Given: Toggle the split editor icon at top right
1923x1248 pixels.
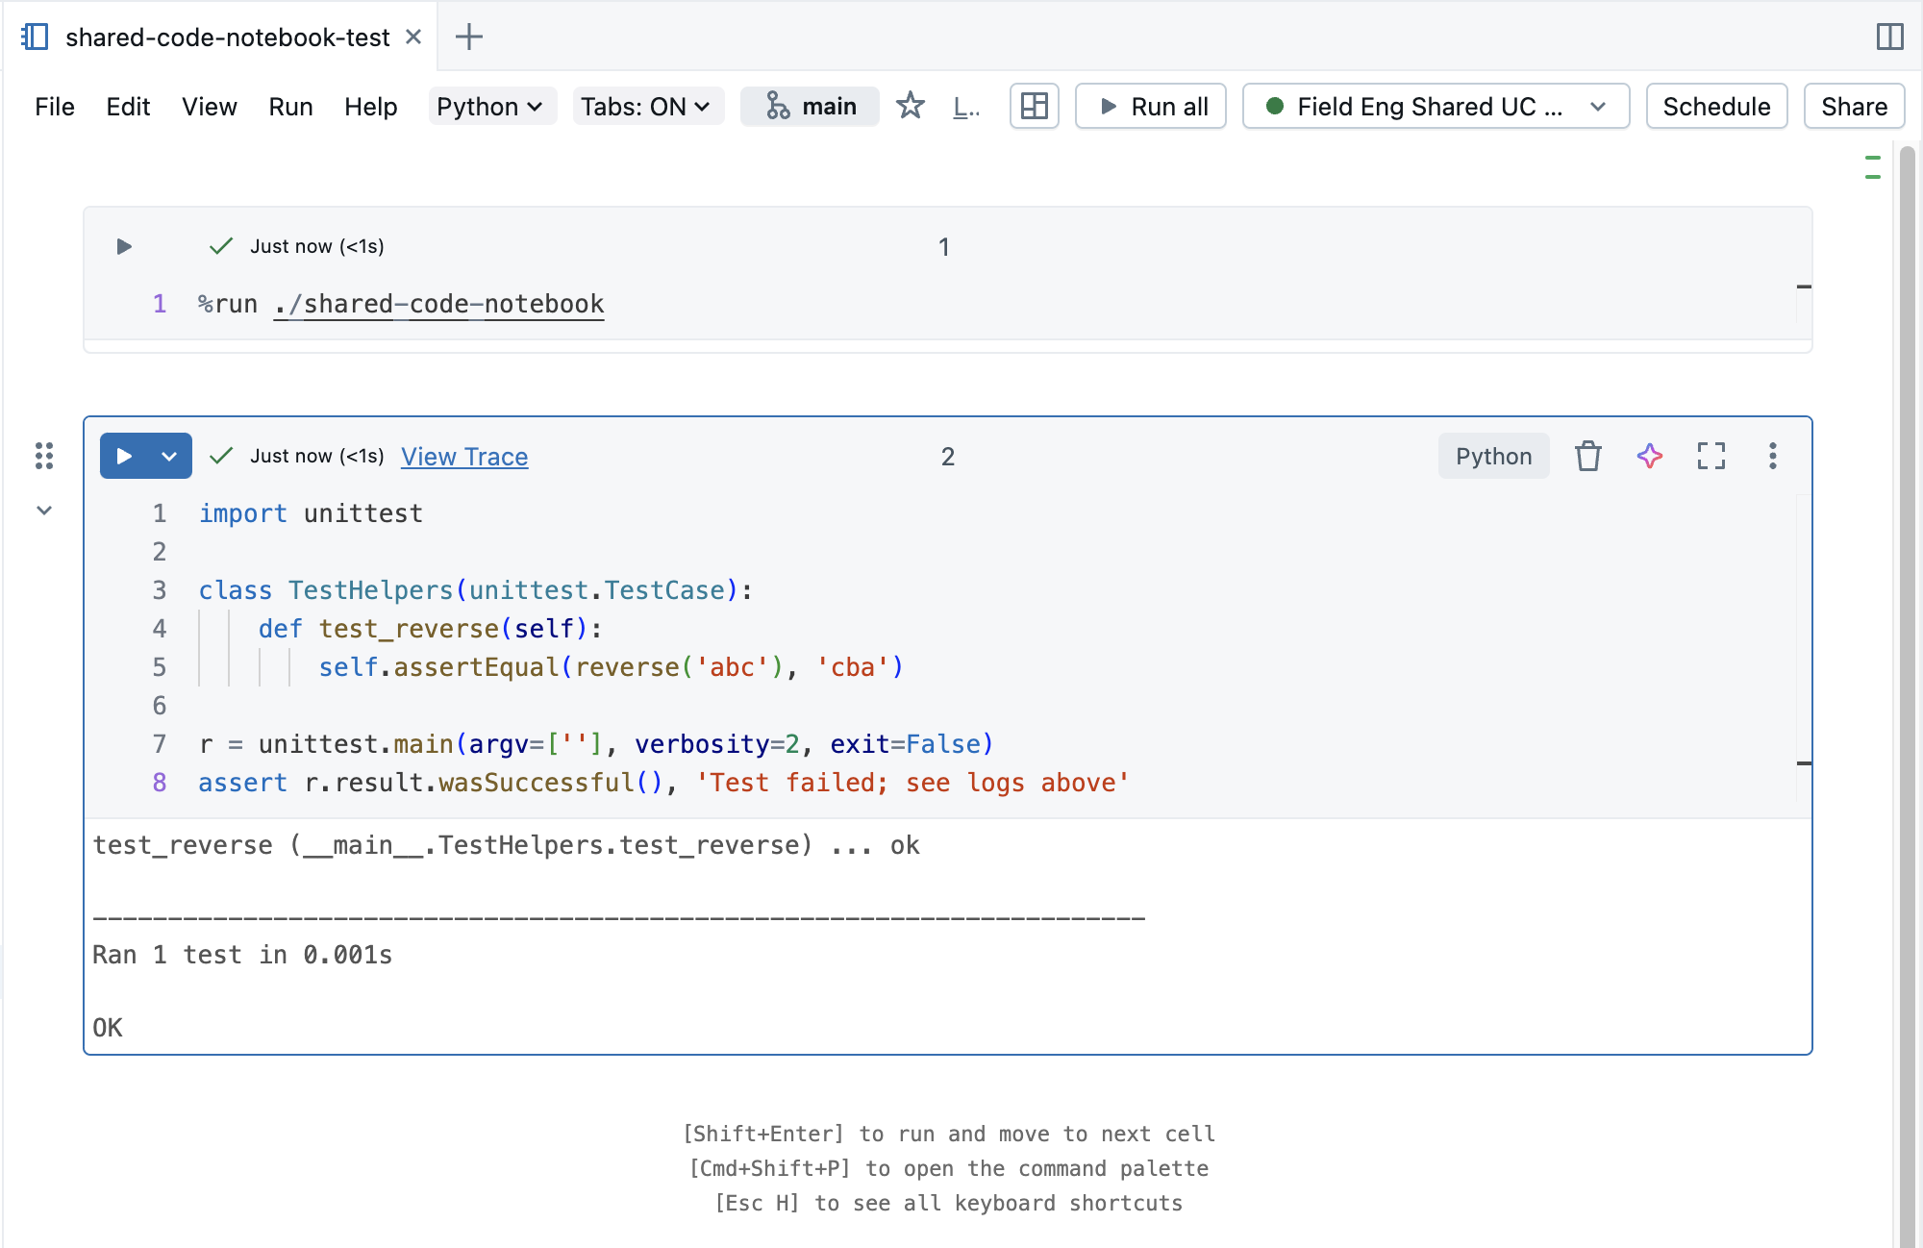Looking at the screenshot, I should click(x=1890, y=37).
